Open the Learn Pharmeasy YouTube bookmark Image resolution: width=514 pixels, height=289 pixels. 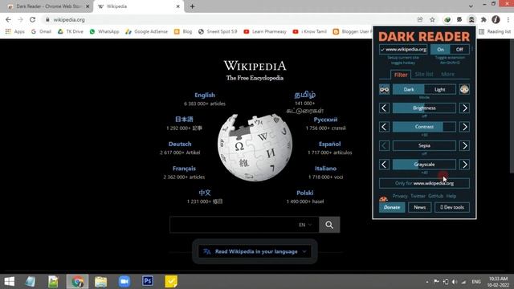click(x=265, y=31)
